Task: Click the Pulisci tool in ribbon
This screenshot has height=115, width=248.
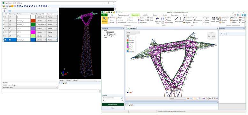Action: [x=119, y=18]
